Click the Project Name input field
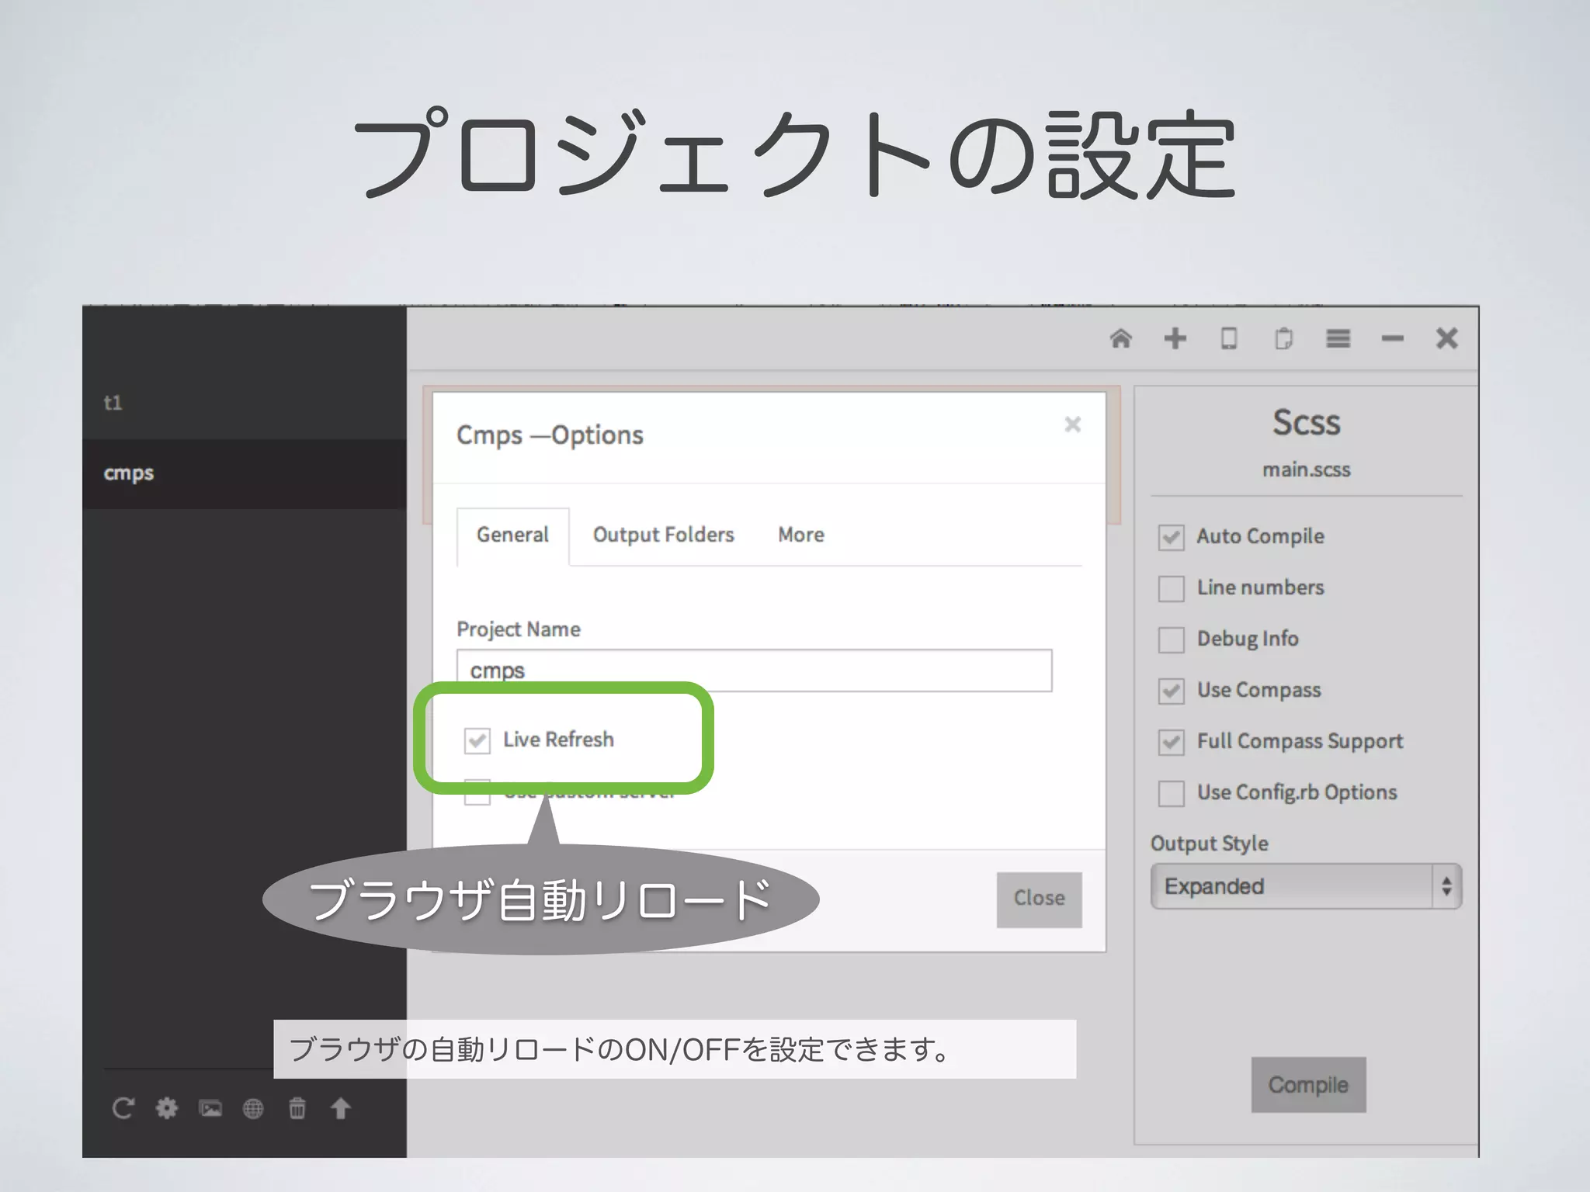The image size is (1590, 1192). [754, 670]
